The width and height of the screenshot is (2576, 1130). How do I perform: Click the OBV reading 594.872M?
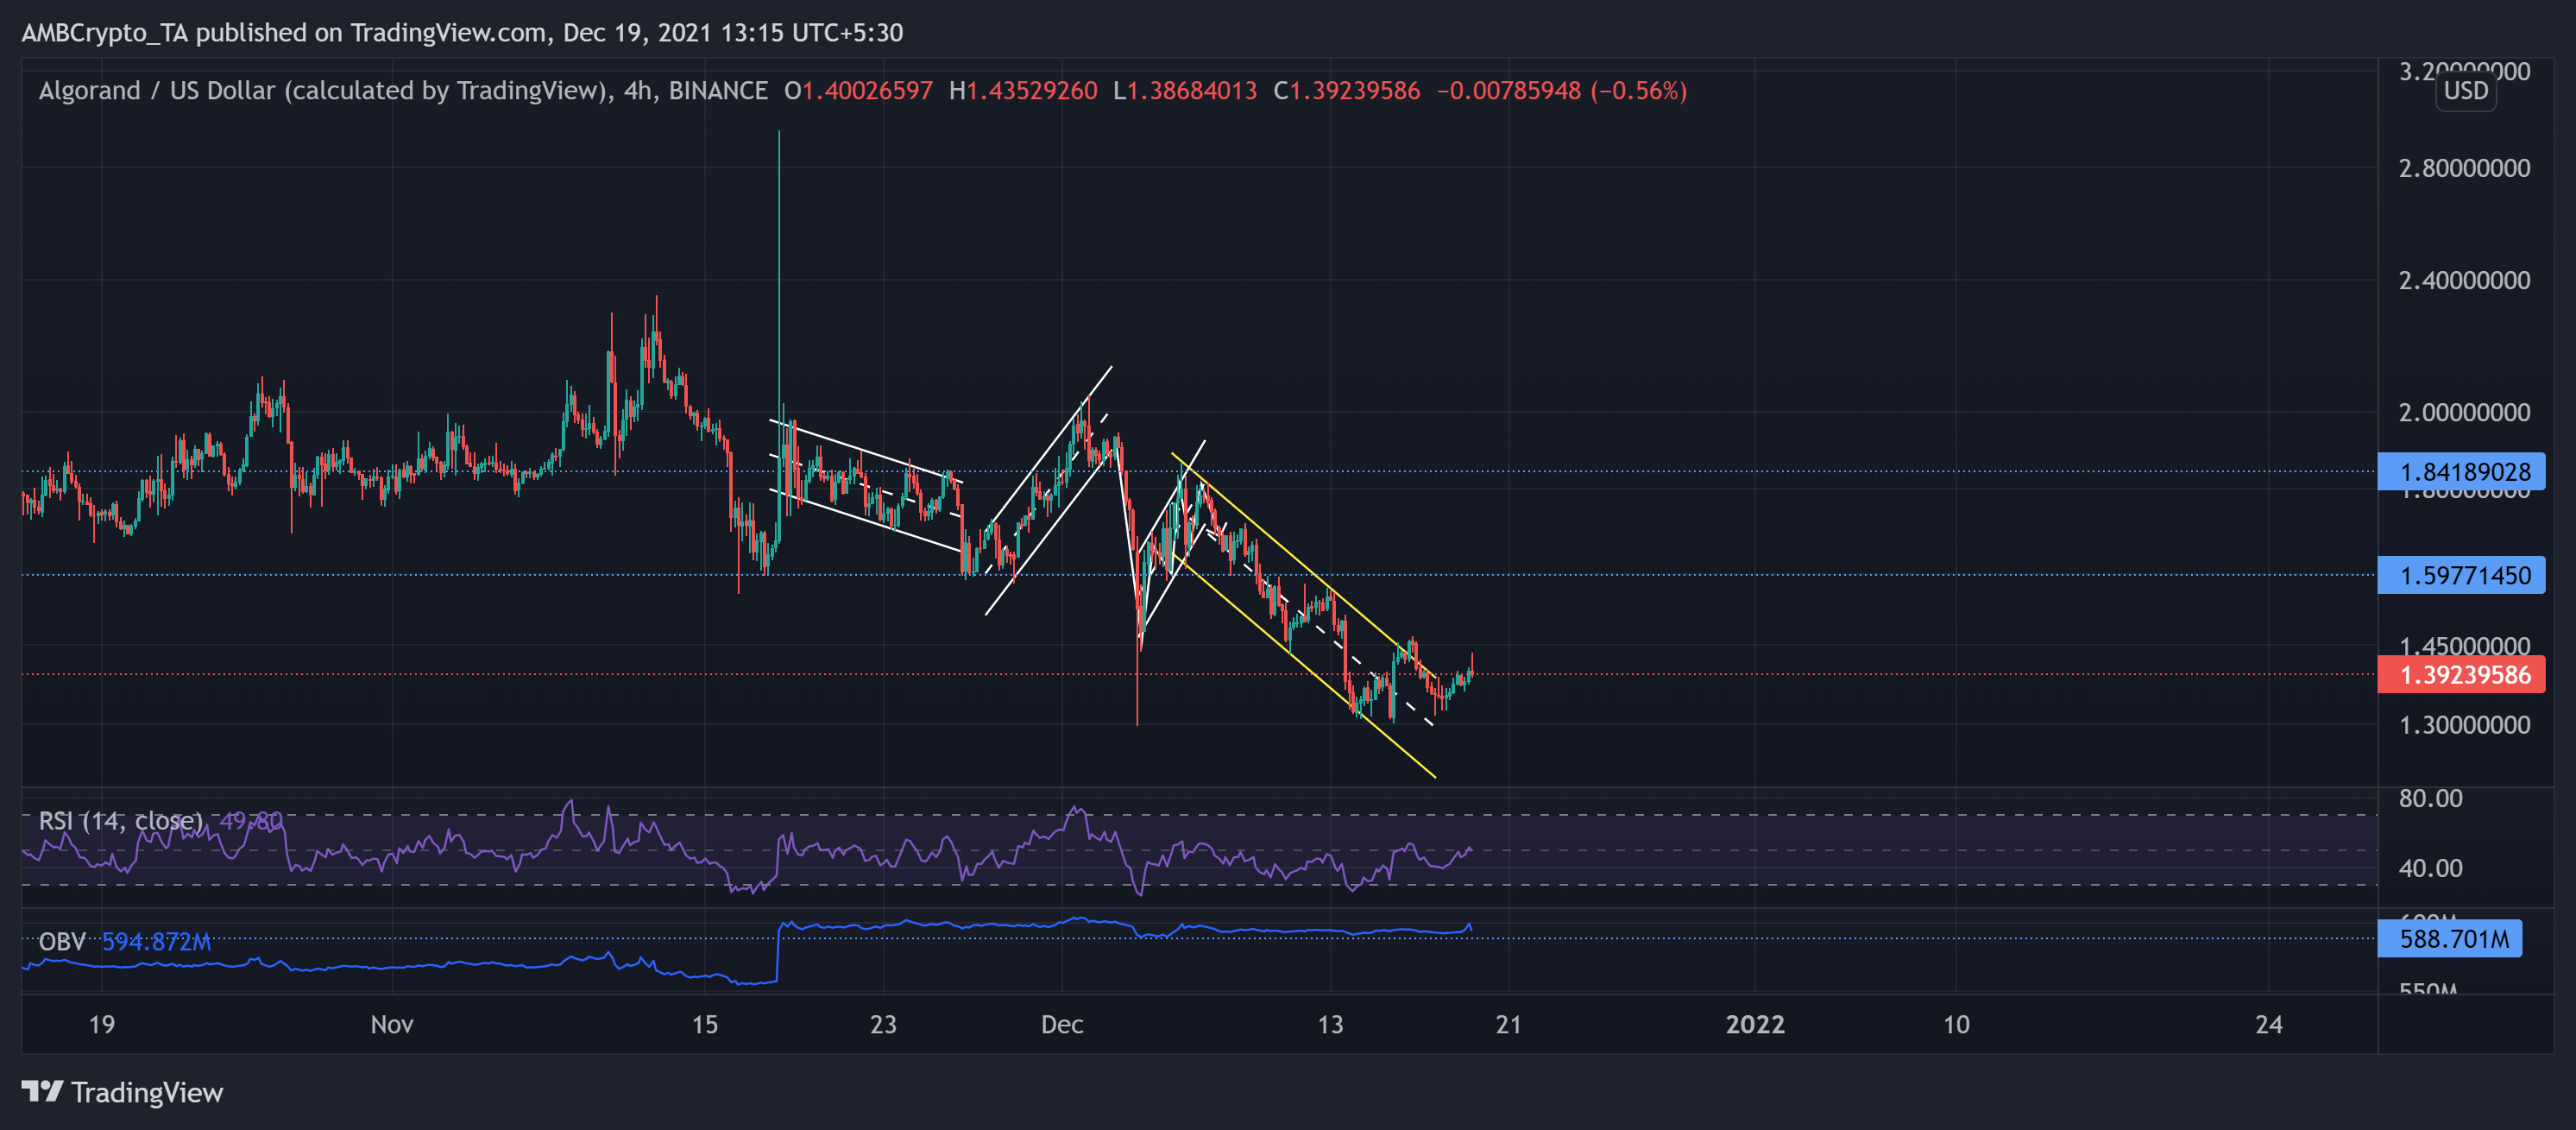point(157,942)
